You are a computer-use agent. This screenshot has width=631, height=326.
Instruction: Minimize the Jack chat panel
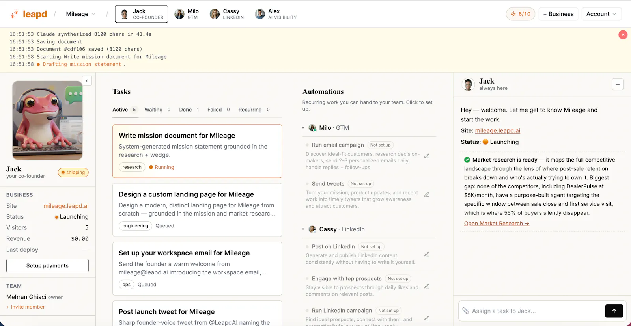tap(618, 84)
